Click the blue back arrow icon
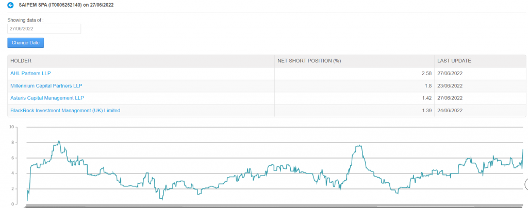Screen dimensions: 528x208 point(10,5)
